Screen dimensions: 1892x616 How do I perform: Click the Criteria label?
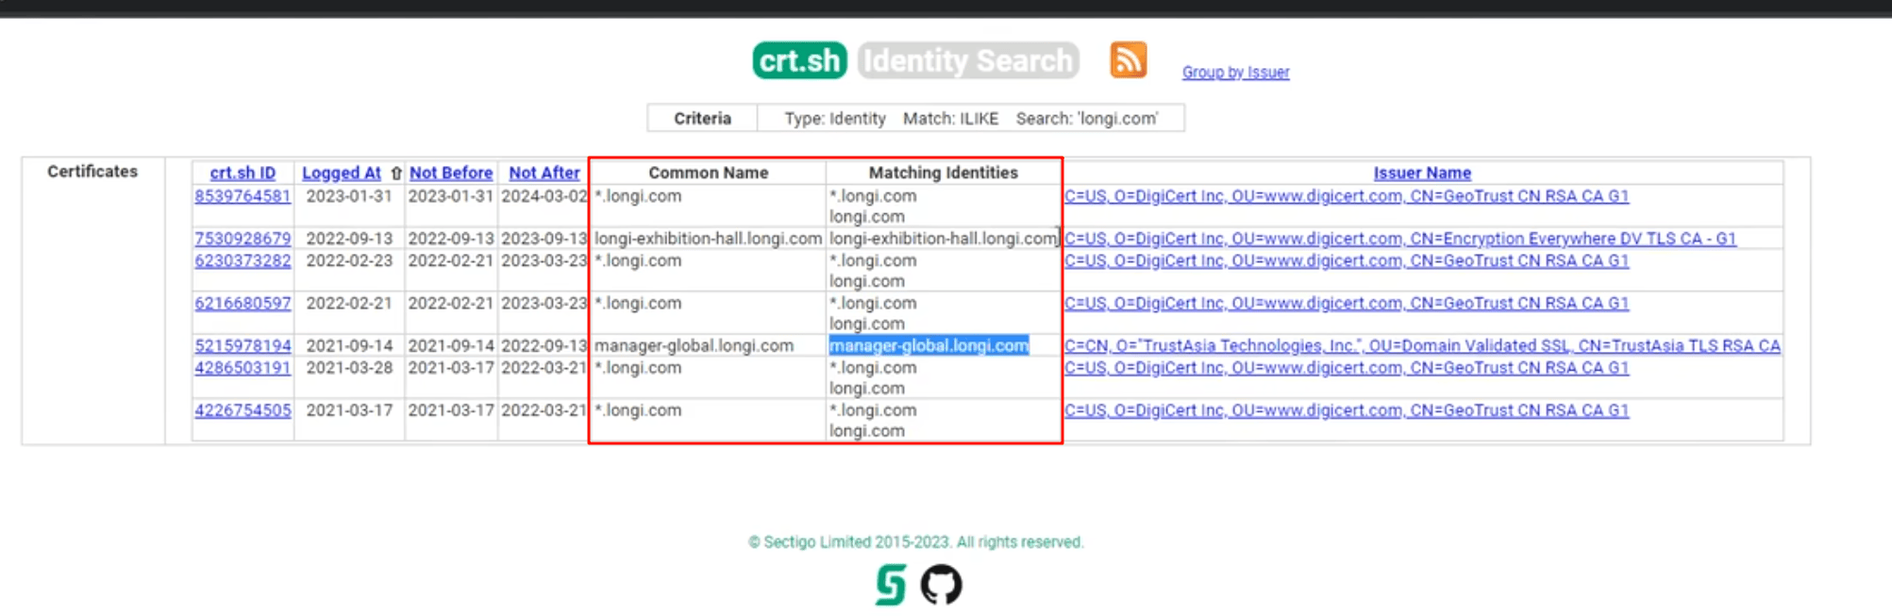(x=702, y=119)
